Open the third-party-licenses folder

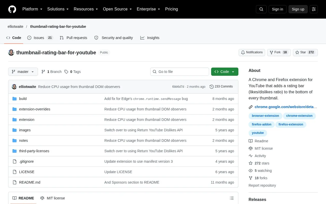pos(34,151)
